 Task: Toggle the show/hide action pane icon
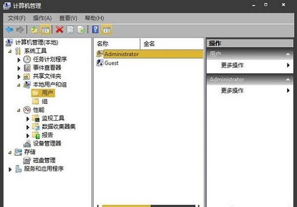[107, 30]
